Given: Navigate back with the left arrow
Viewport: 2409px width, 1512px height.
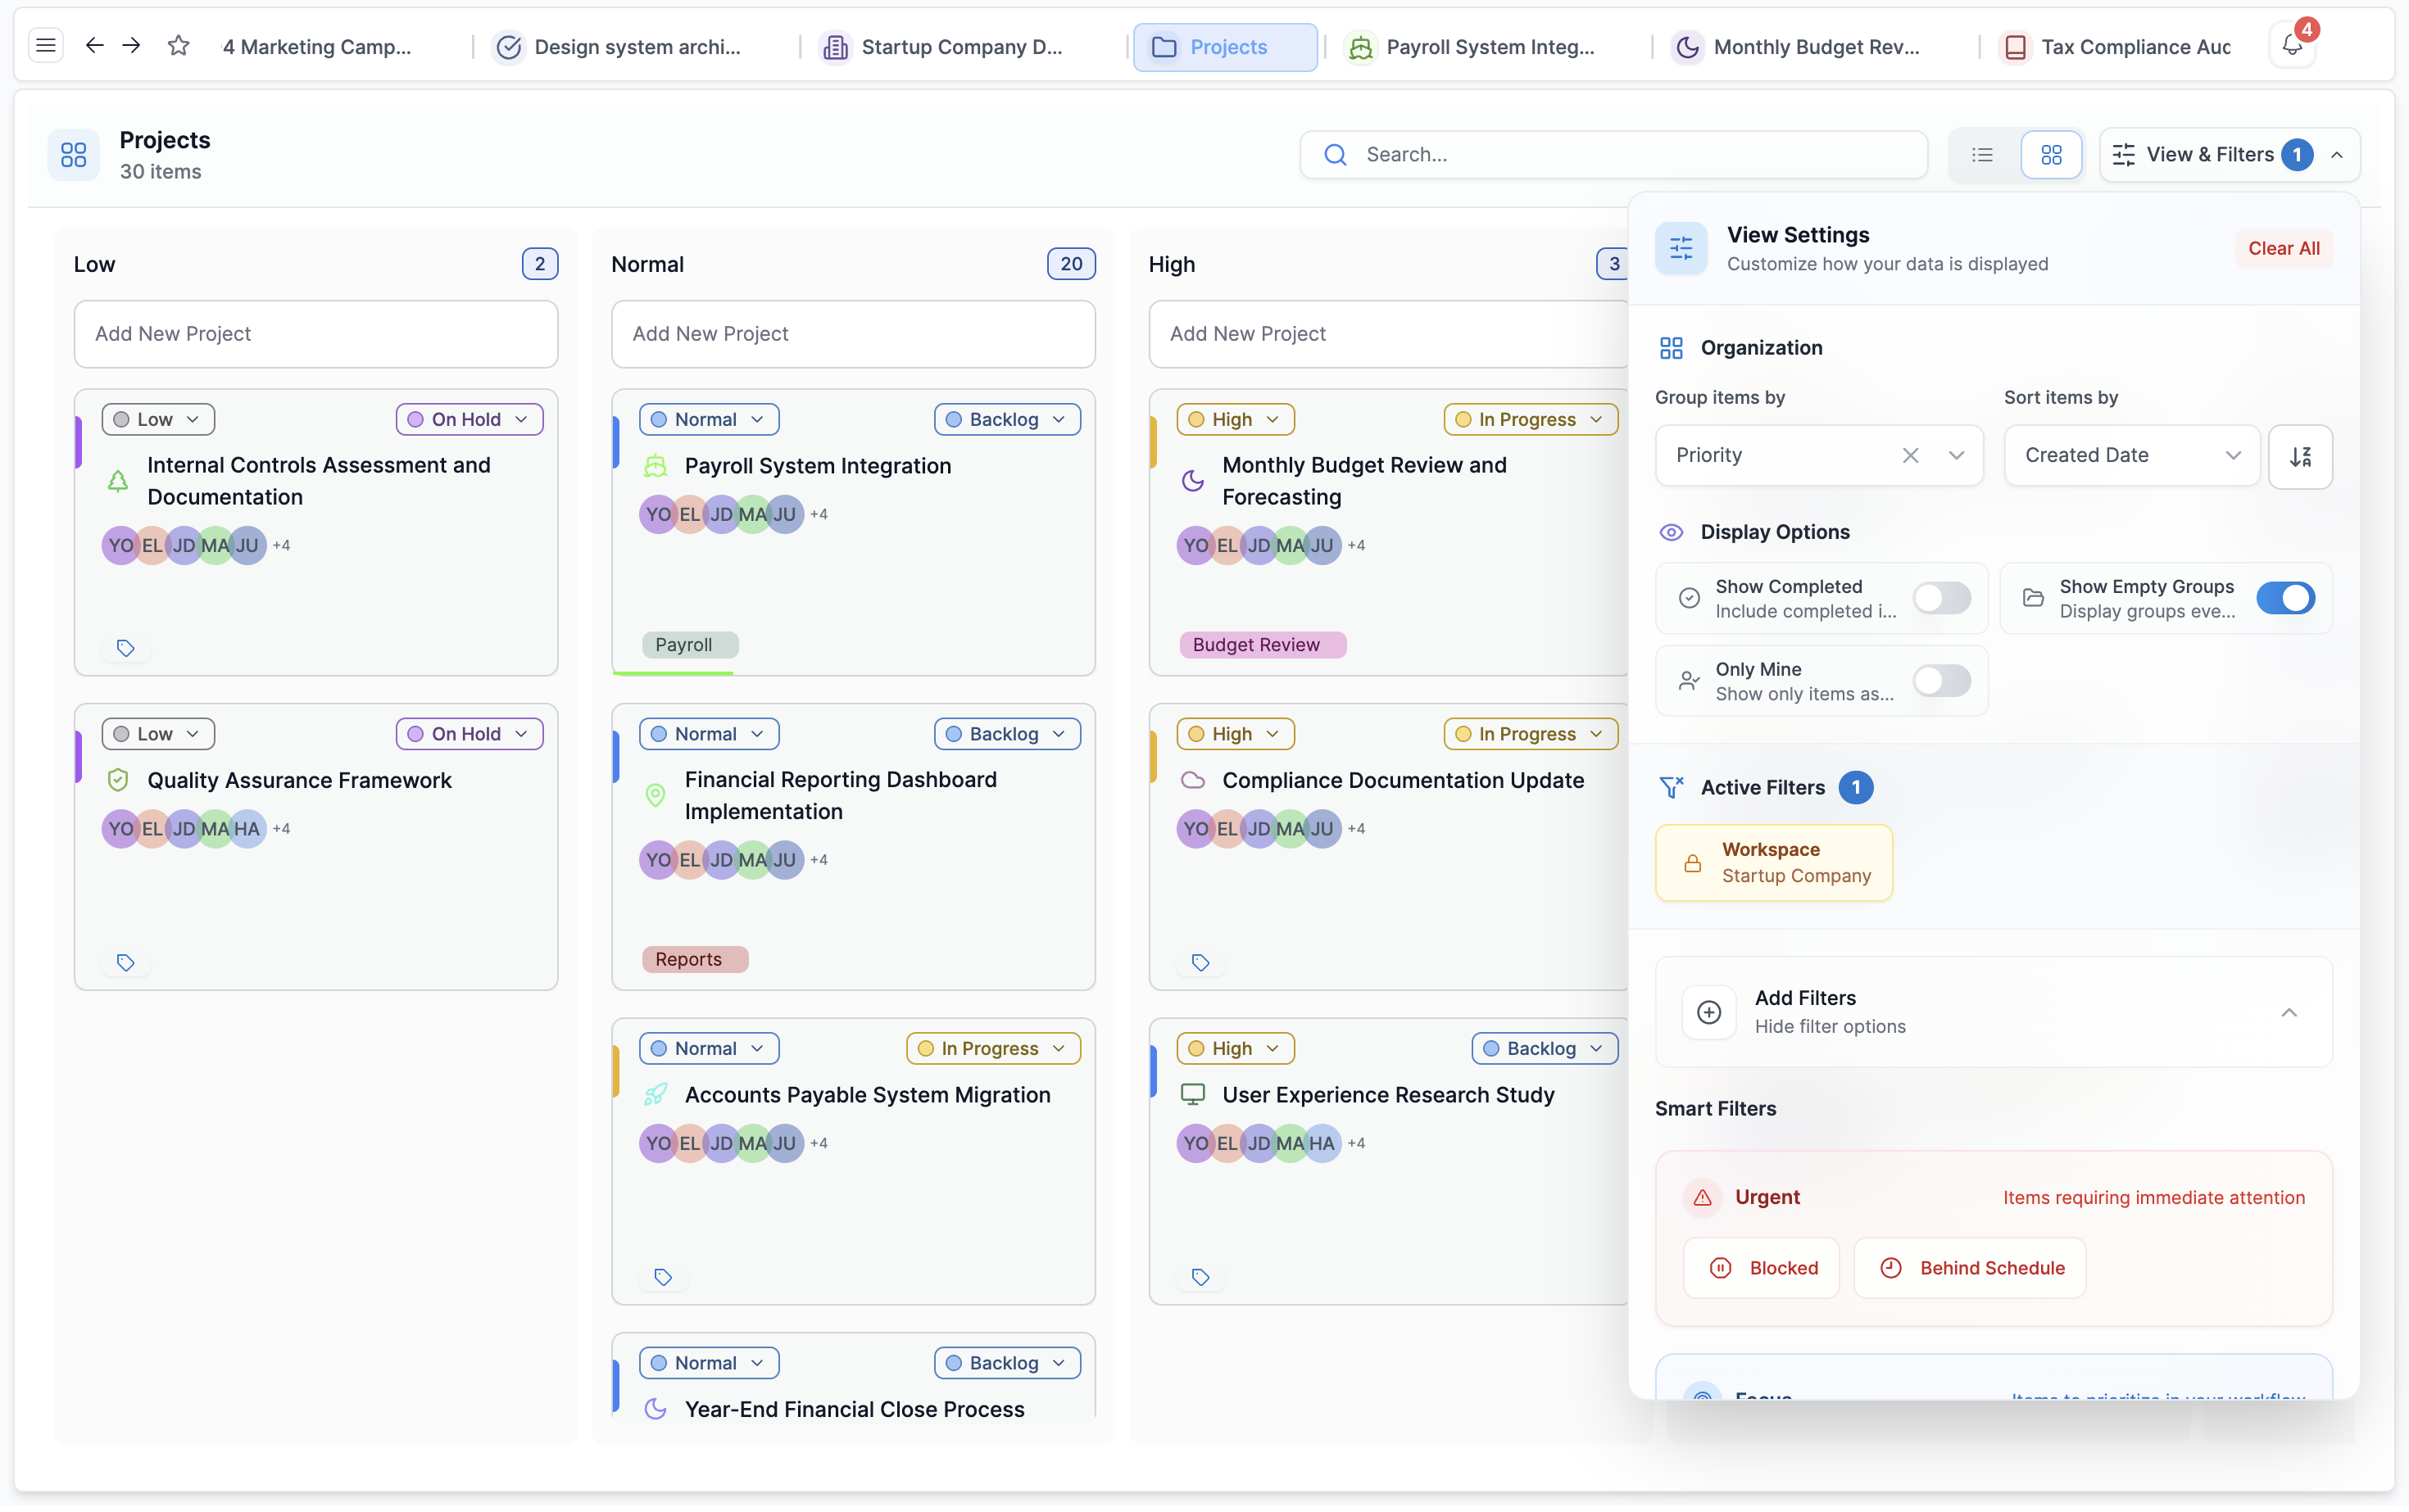Looking at the screenshot, I should click(x=94, y=46).
